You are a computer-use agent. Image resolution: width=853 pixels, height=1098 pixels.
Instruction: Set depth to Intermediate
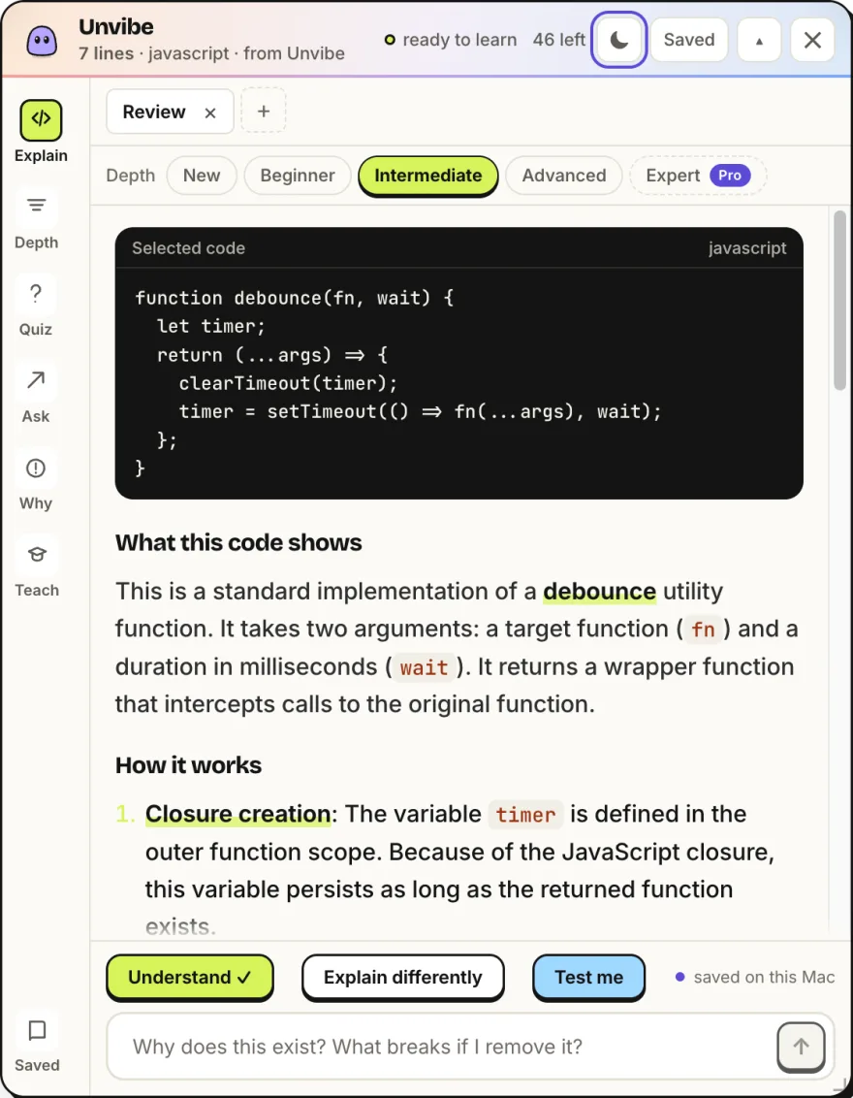pos(427,176)
